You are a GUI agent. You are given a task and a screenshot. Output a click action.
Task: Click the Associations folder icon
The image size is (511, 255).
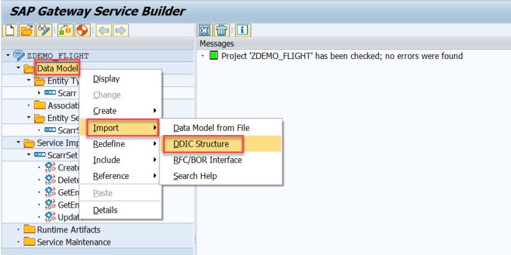pyautogui.click(x=40, y=105)
